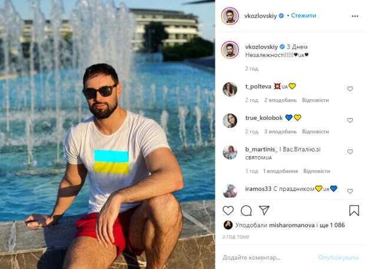Open the vkozlovskiy header profile picture

click(230, 16)
